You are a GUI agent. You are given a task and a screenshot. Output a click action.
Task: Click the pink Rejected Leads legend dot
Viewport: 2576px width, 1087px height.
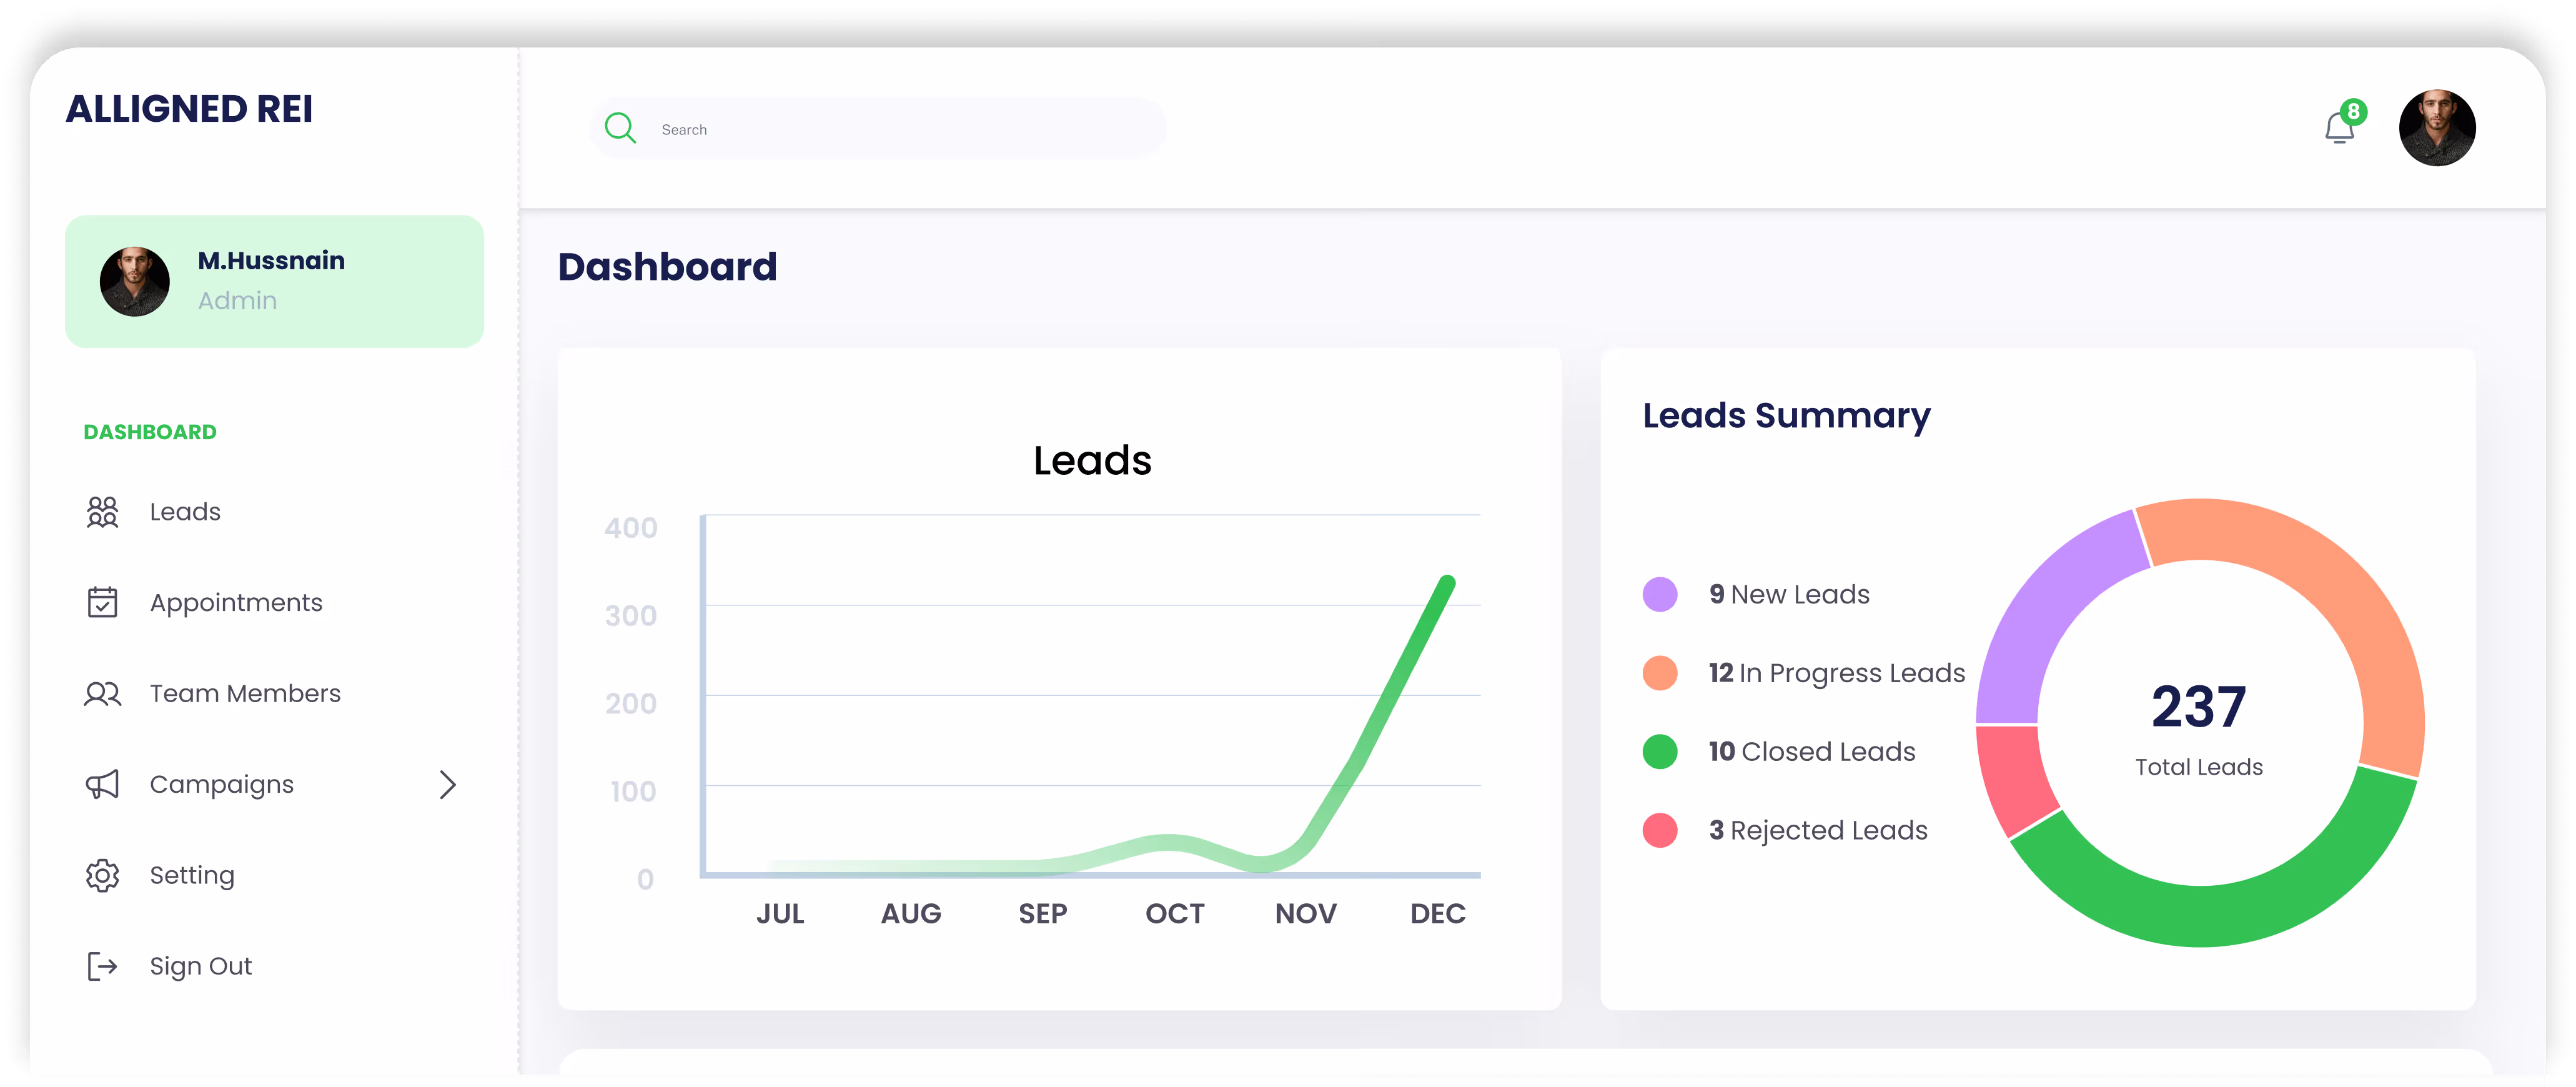tap(1660, 830)
